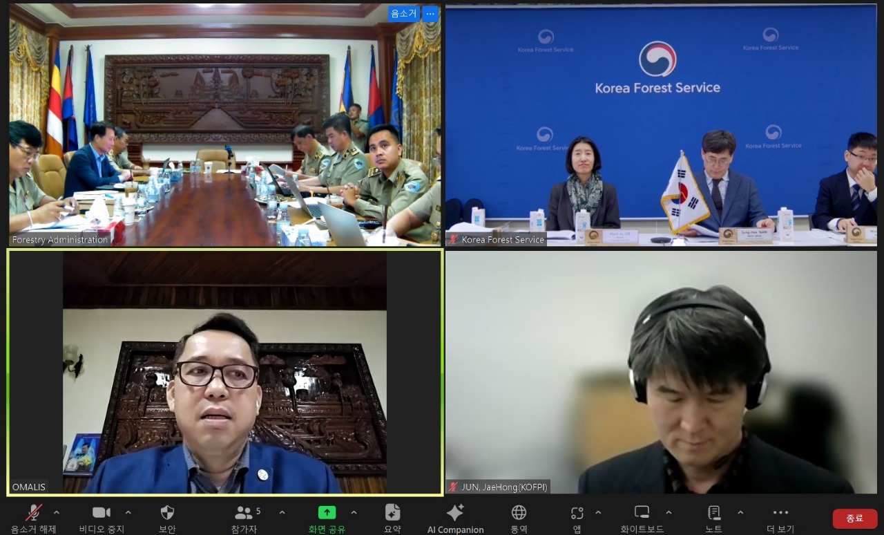
Task: Open the 화이트보드 whiteboard icon
Action: tap(642, 512)
